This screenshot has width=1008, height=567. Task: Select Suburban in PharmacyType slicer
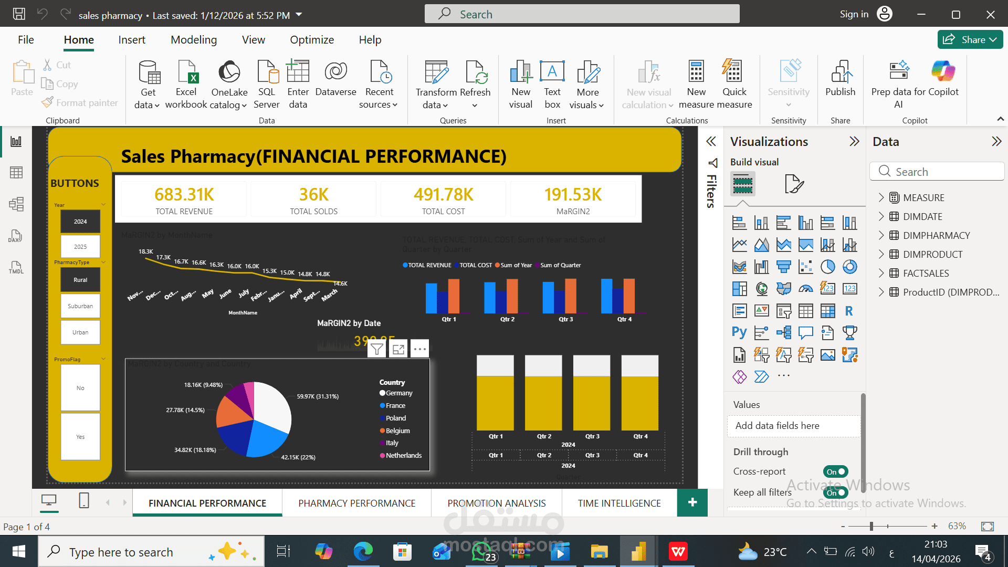coord(80,306)
